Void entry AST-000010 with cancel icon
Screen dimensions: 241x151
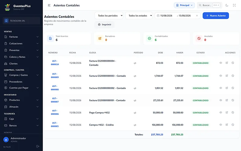click(233, 63)
